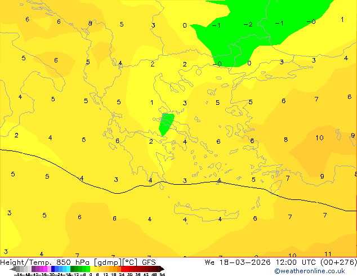Click the 'GFS' model label
Viewport: 357px width, 276px height.
(x=149, y=262)
